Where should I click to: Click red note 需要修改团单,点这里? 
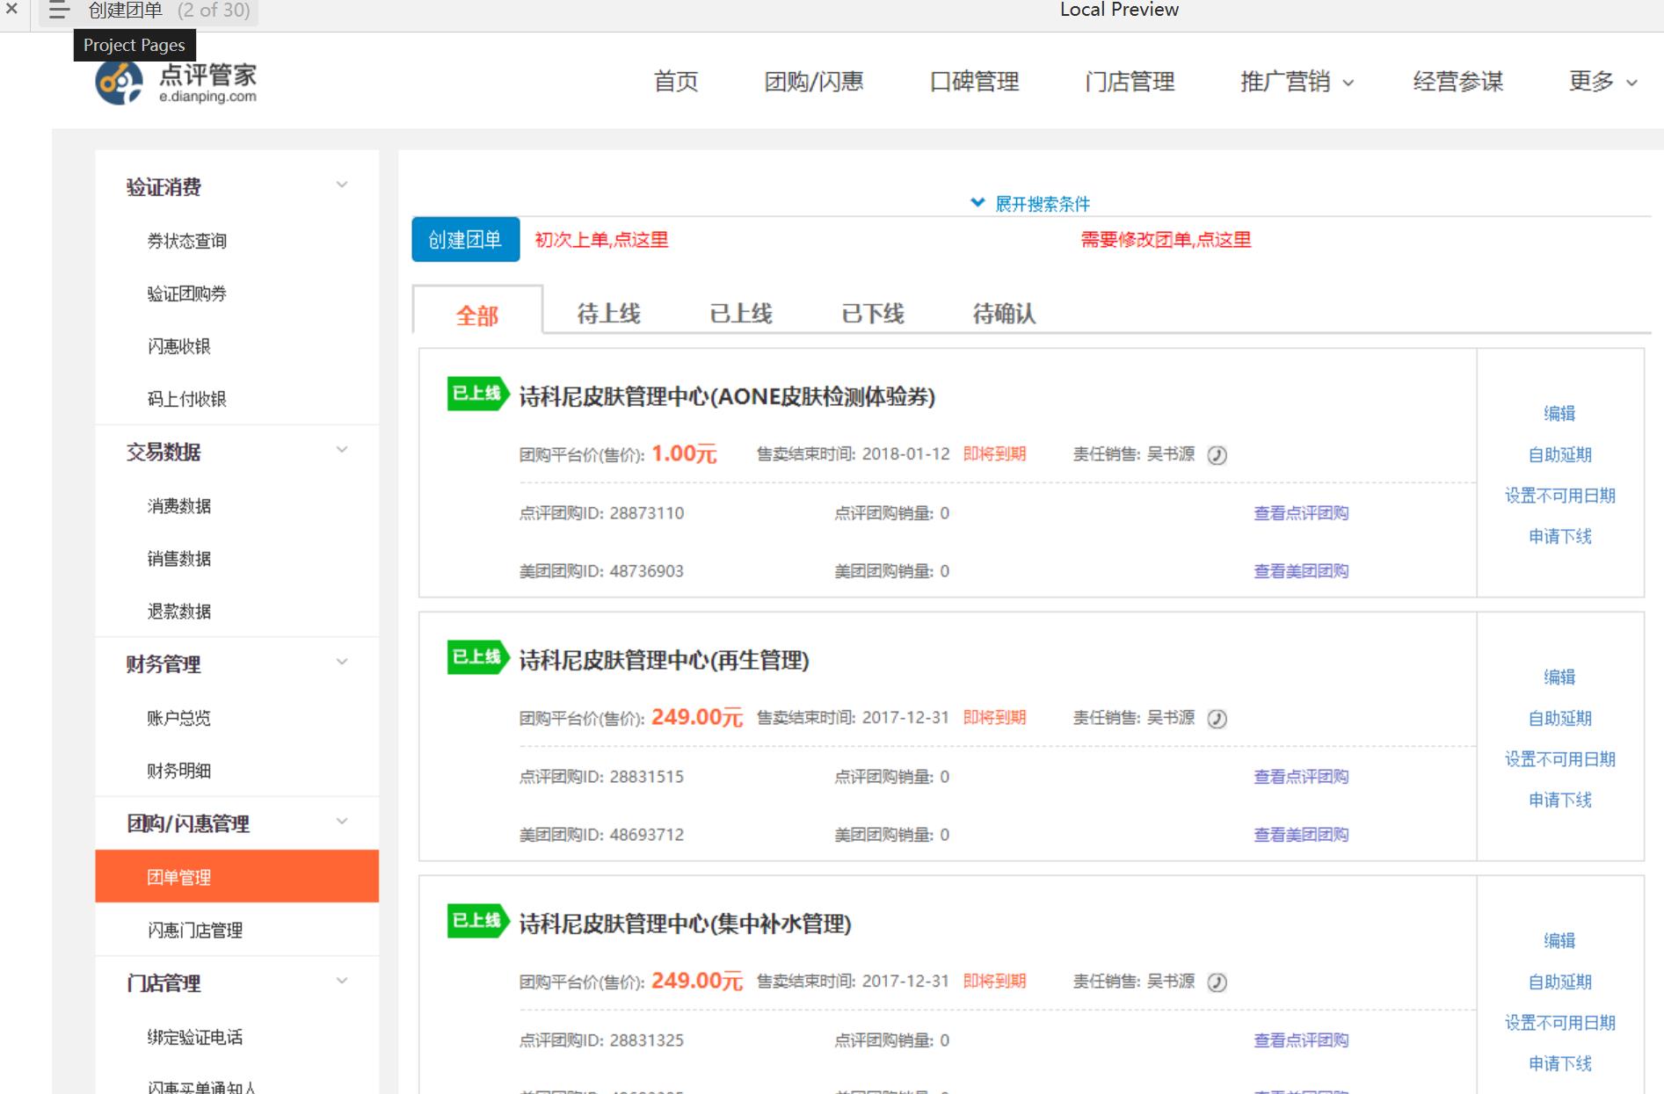coord(1166,240)
